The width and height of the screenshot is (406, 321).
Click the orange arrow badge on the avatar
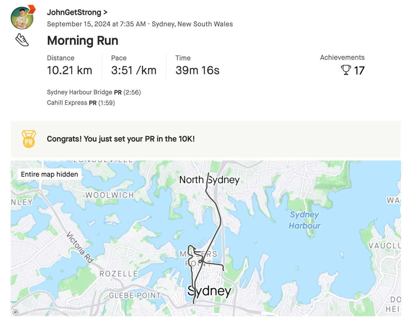coord(31,9)
